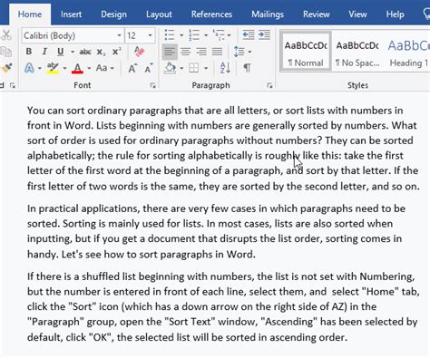The width and height of the screenshot is (430, 358).
Task: Click the word "alphabetically;" in the first paragraph
Action: pos(62,156)
